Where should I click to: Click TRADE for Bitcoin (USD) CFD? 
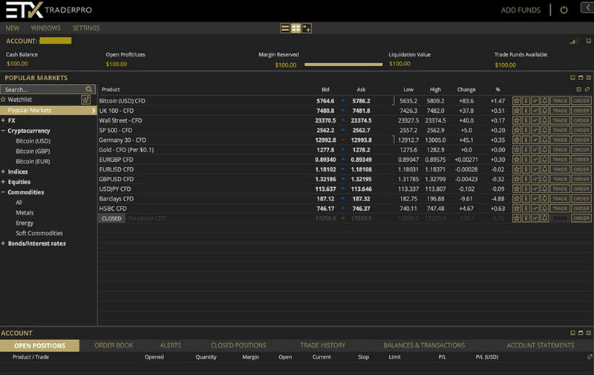[560, 101]
